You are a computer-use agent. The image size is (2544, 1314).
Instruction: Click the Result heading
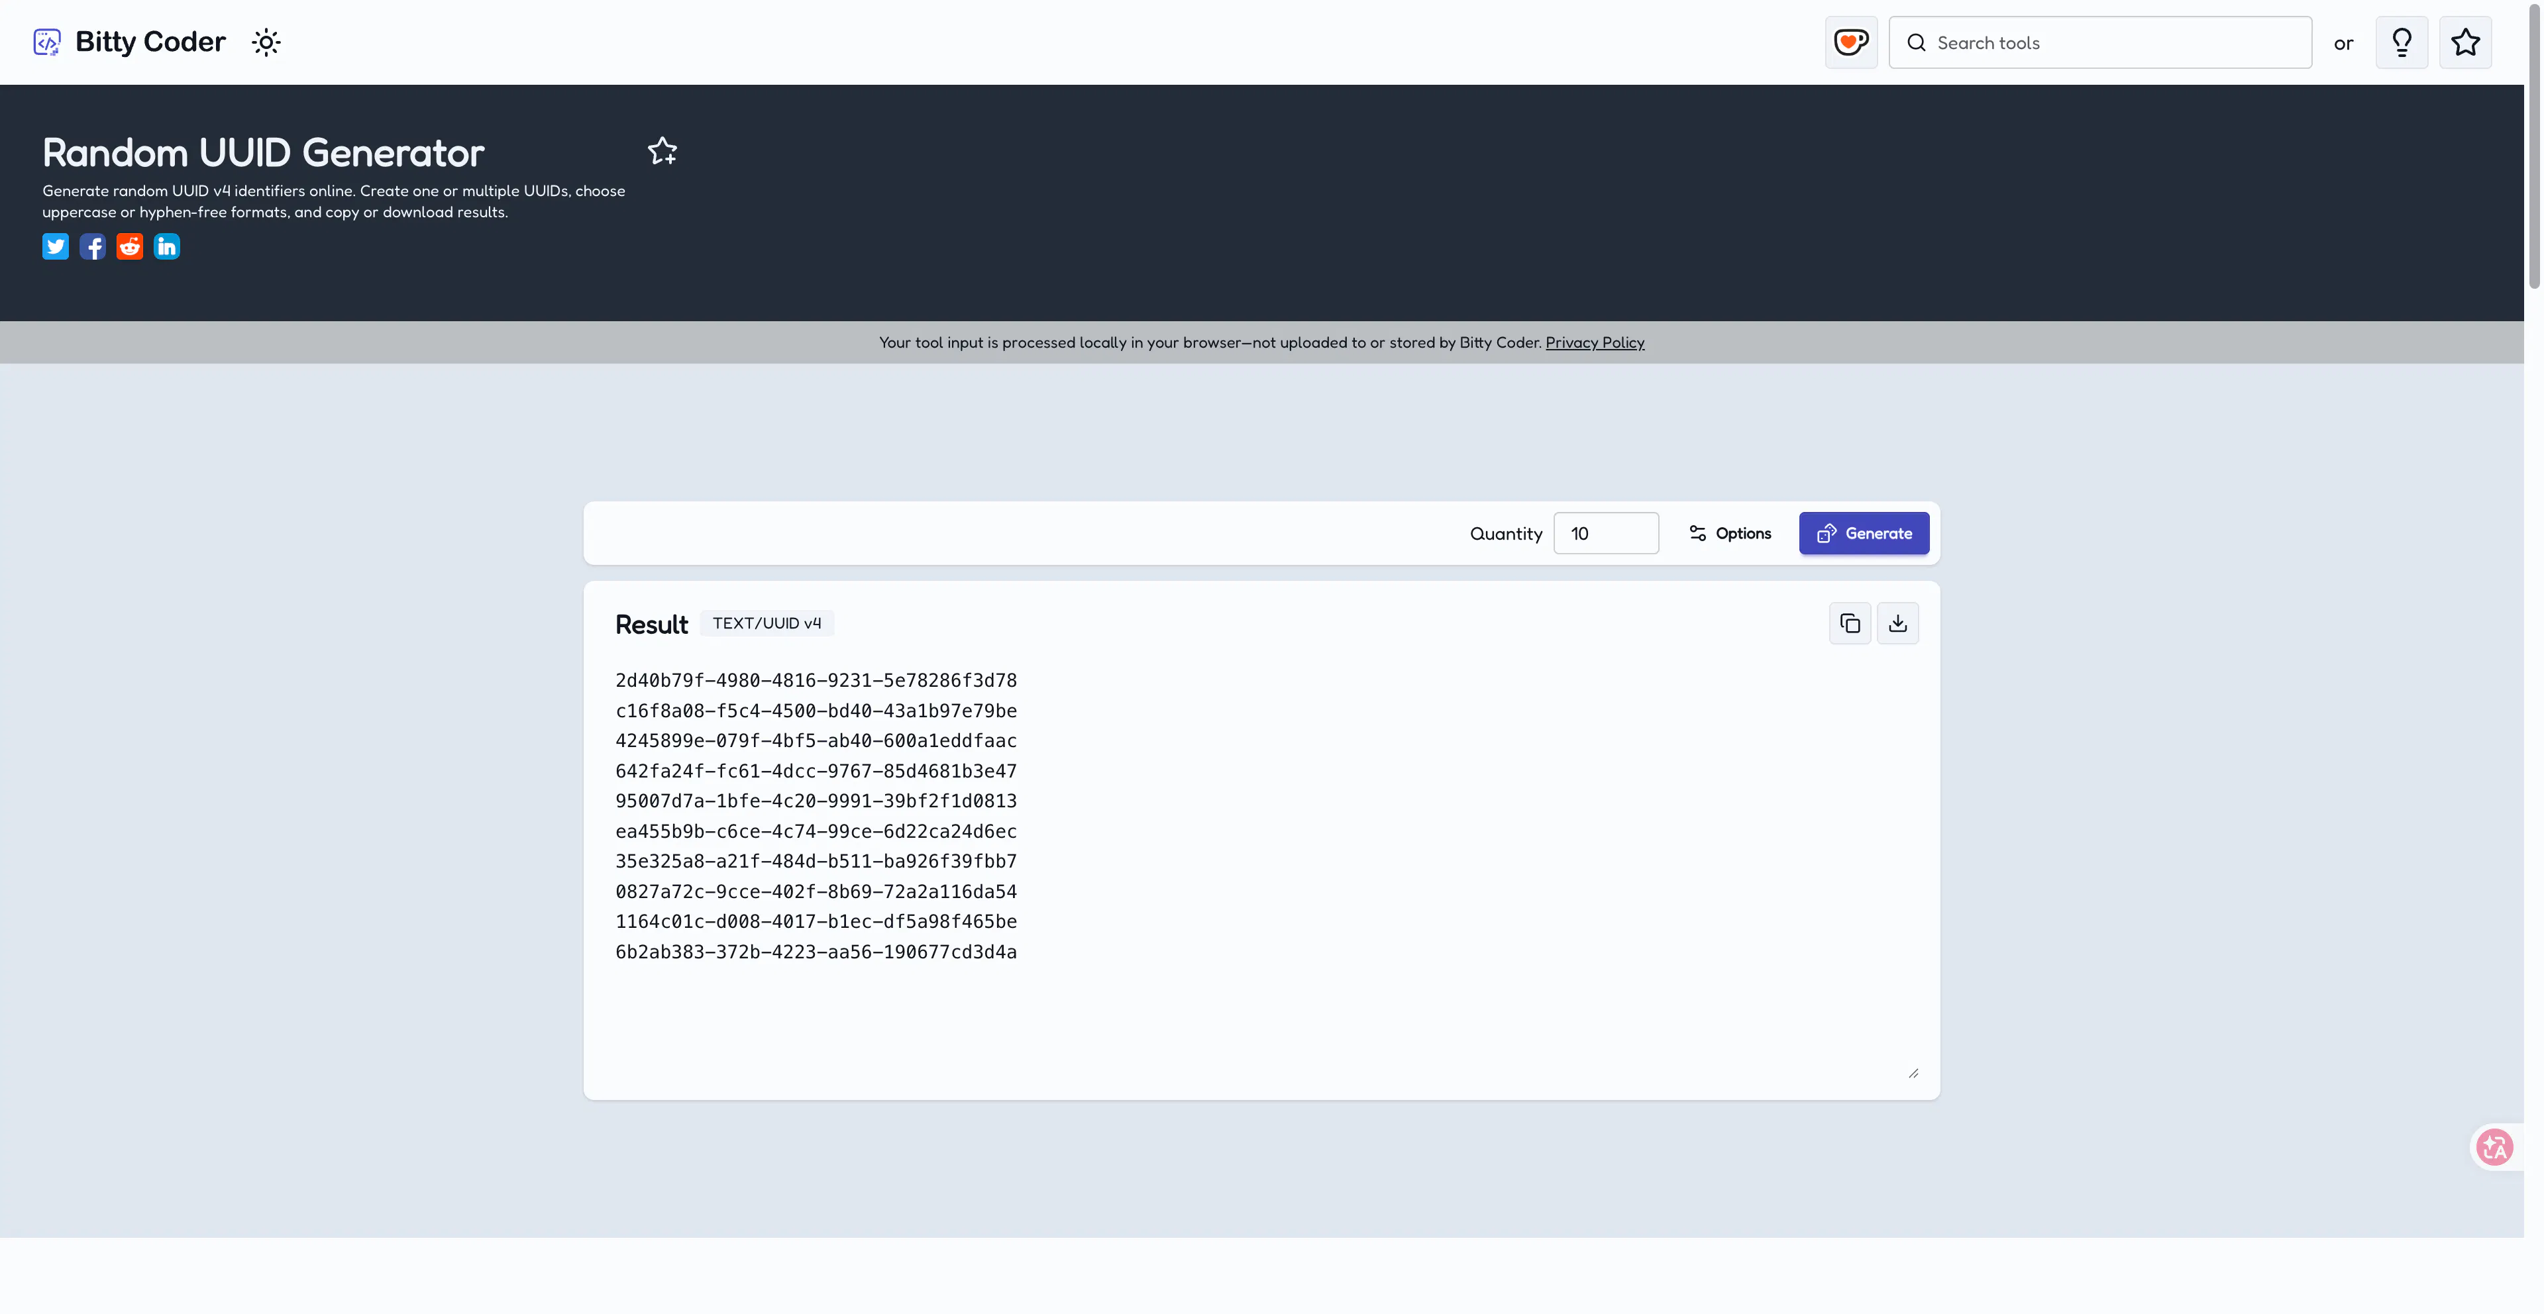pyautogui.click(x=651, y=624)
